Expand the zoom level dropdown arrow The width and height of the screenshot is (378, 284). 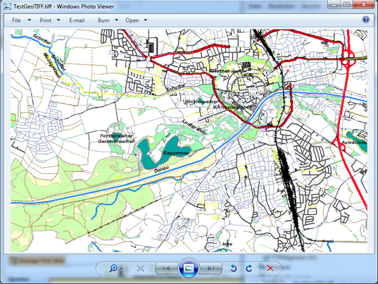pos(121,268)
